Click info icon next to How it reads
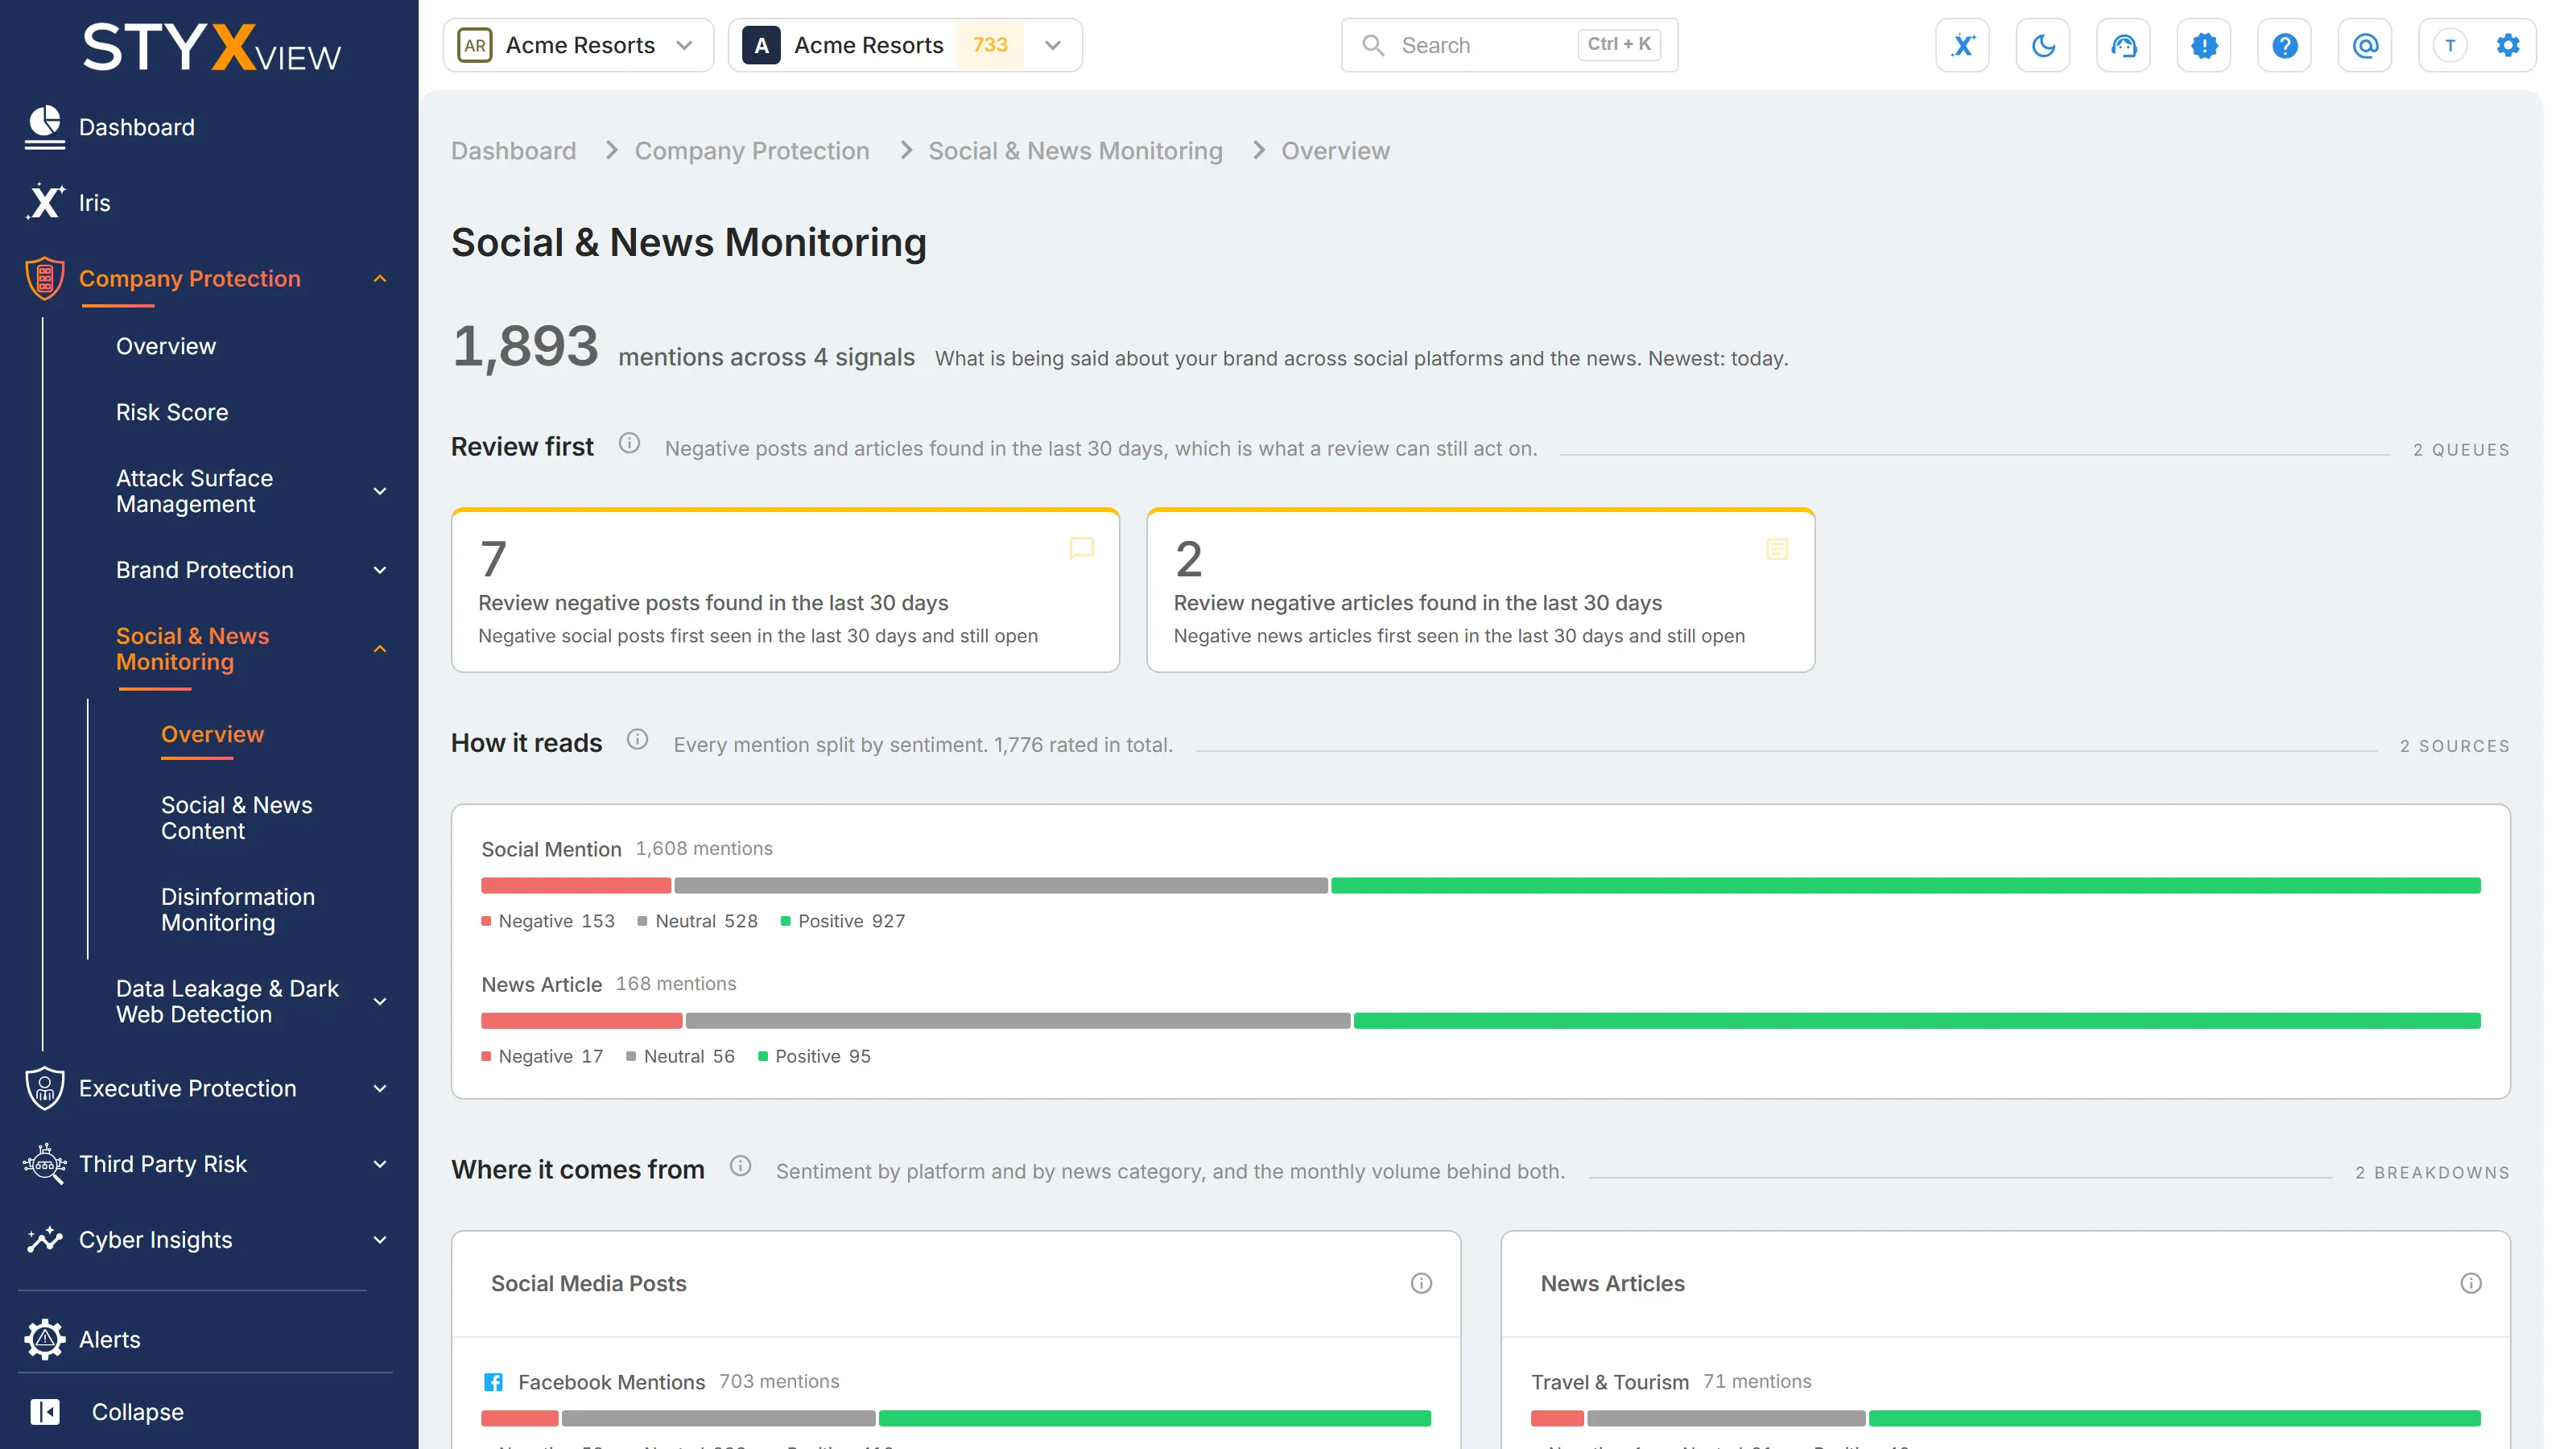 [637, 739]
